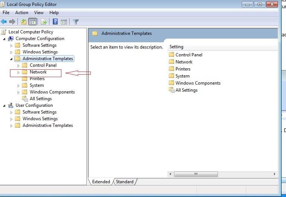The height and width of the screenshot is (197, 286).
Task: Click the horizontal scrollbar left arrow
Action: pyautogui.click(x=170, y=174)
